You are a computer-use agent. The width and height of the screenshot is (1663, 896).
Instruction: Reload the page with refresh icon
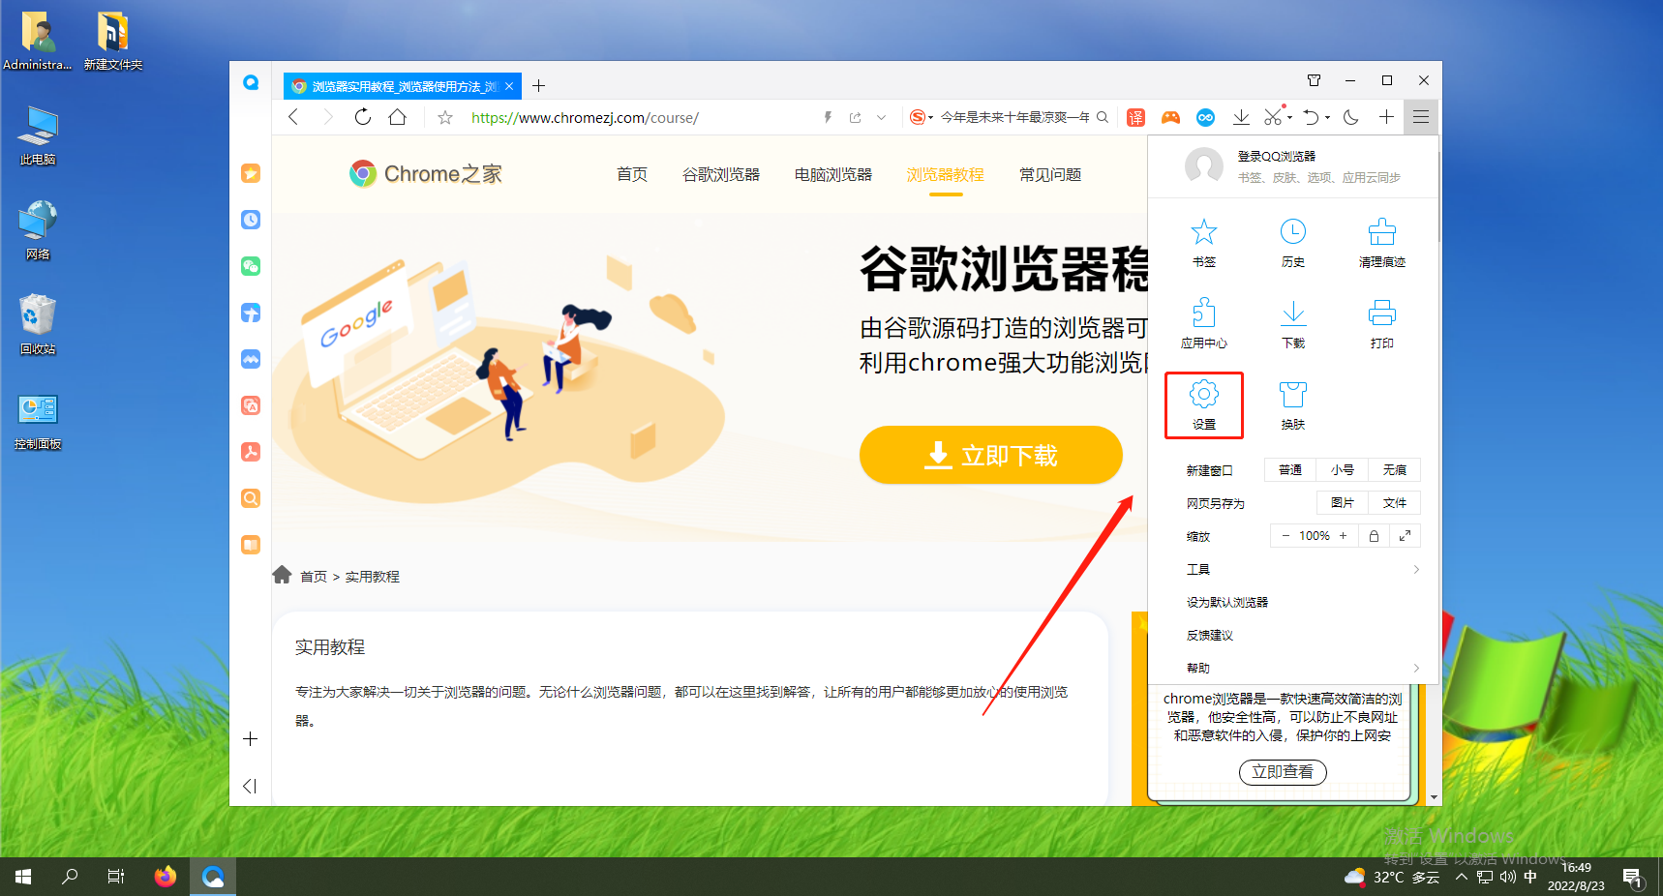coord(362,117)
